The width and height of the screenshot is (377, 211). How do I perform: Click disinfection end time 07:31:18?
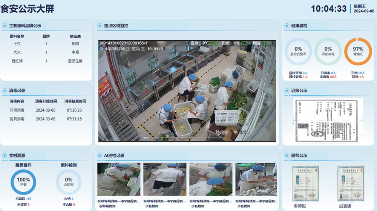coord(74,119)
